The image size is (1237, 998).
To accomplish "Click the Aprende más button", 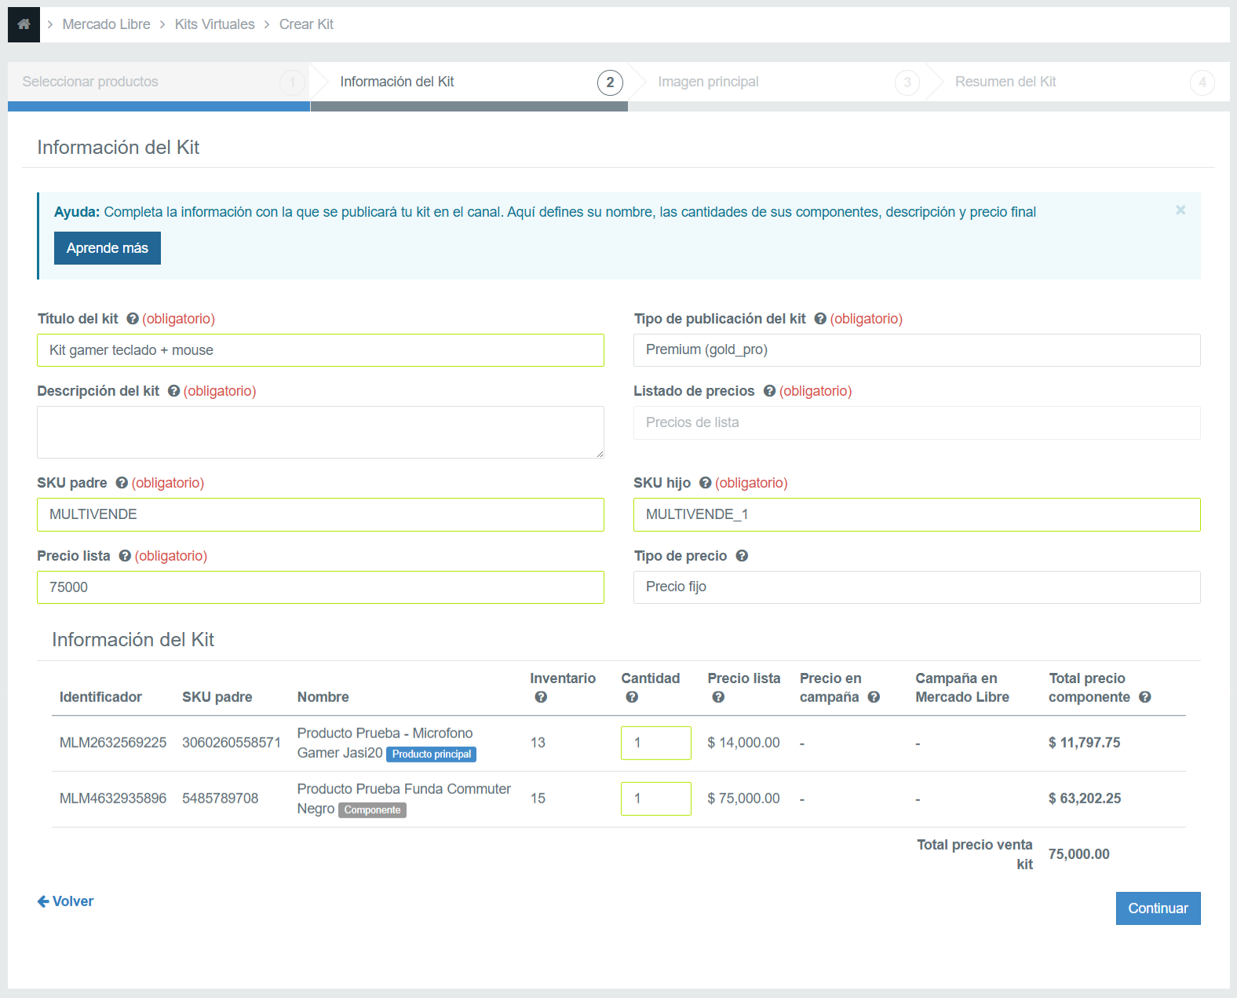I will (108, 248).
